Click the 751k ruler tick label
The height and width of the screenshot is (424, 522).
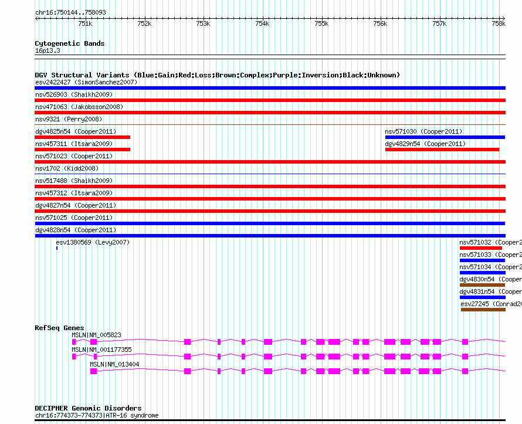[85, 23]
